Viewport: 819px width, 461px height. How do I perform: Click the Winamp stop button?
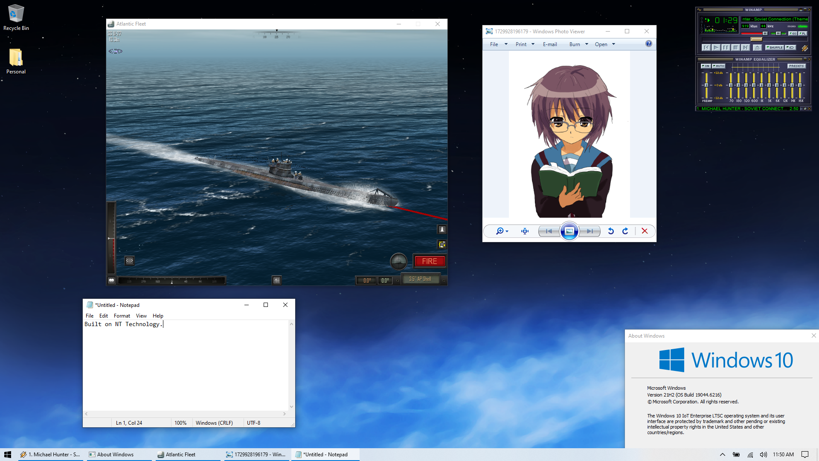(735, 48)
